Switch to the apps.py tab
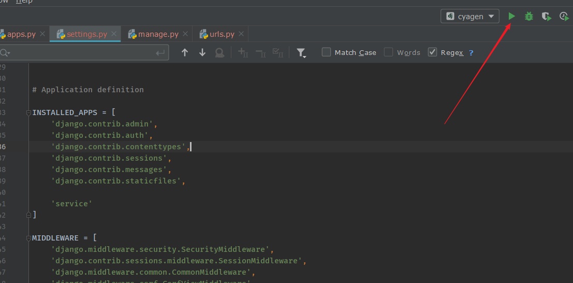 tap(21, 34)
